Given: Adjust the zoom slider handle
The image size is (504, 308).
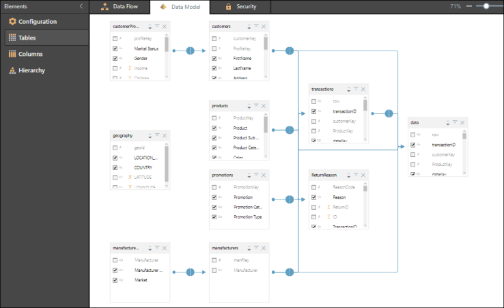Looking at the screenshot, I should [x=486, y=6].
